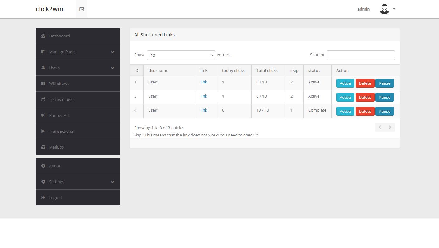Sort by today clicks column header

(234, 70)
